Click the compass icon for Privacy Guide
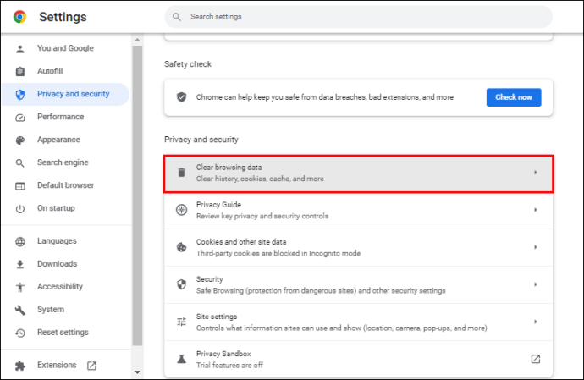 [181, 210]
